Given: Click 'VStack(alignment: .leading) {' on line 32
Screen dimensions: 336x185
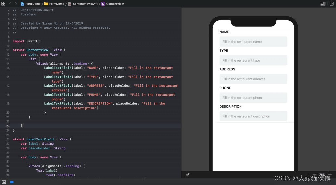Looking at the screenshot, I should point(57,166).
